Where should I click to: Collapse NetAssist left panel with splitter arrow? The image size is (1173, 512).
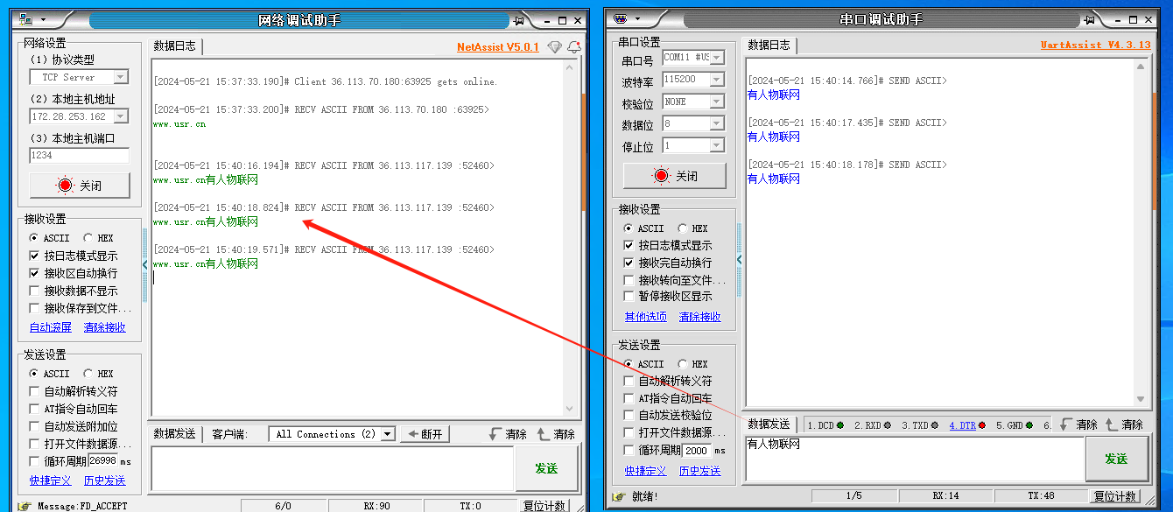tap(145, 264)
